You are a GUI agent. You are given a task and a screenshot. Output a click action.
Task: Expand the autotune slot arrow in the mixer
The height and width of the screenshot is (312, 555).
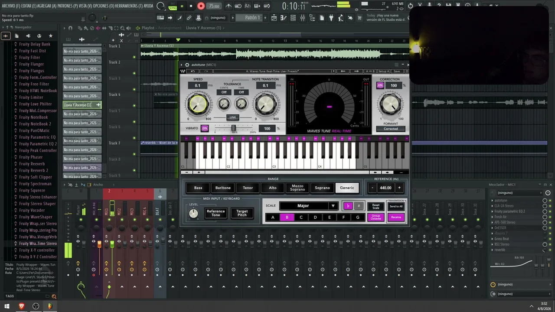click(492, 201)
